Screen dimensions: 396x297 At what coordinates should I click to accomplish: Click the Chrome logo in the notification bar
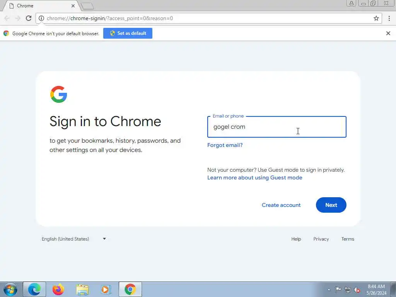pos(6,33)
